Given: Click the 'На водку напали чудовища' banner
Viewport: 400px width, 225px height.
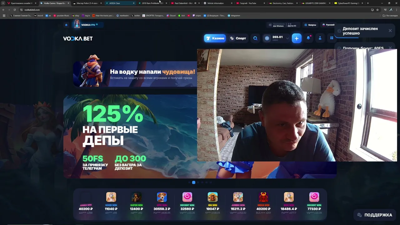Looking at the screenshot, I should [x=135, y=74].
